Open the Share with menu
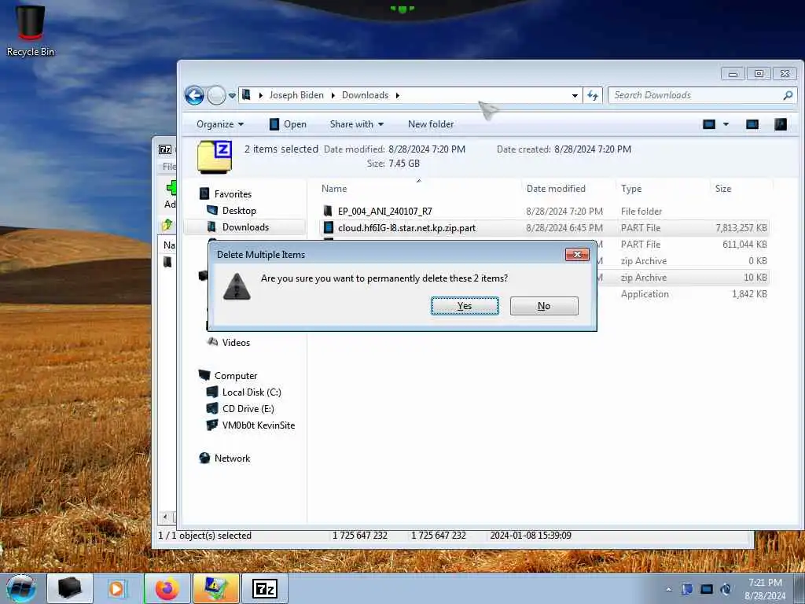The width and height of the screenshot is (805, 604). (356, 124)
